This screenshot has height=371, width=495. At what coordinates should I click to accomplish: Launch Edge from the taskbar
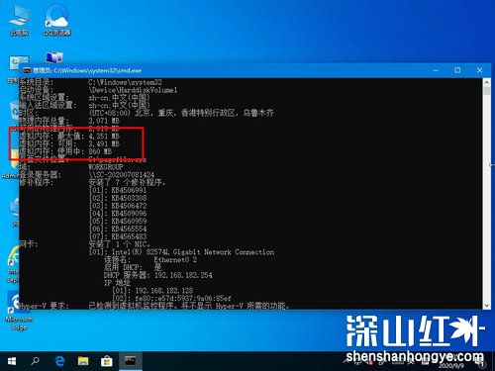59,361
